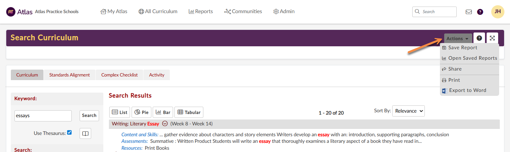
Task: Open the Complex Checklist tab
Action: 119,75
